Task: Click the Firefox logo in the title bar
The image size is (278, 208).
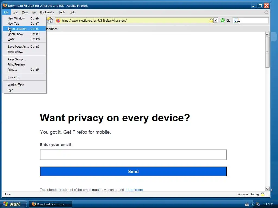Action: click(x=5, y=5)
